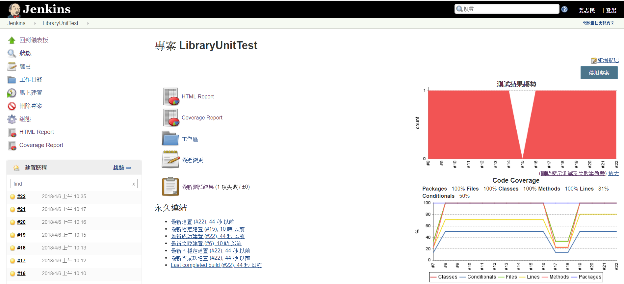Screen dimensions: 624x284
Task: Click build #20 yellow status ball
Action: 13,222
